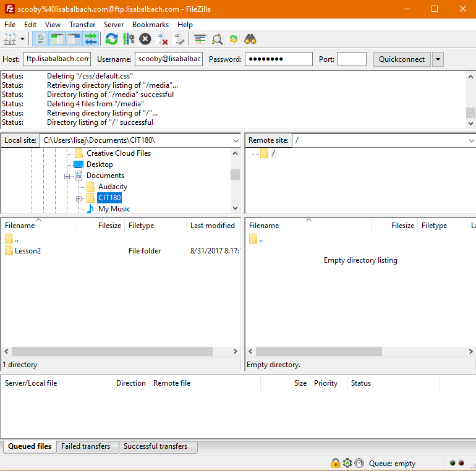476x471 pixels.
Task: Search for files with the binoculars icon
Action: click(x=250, y=39)
